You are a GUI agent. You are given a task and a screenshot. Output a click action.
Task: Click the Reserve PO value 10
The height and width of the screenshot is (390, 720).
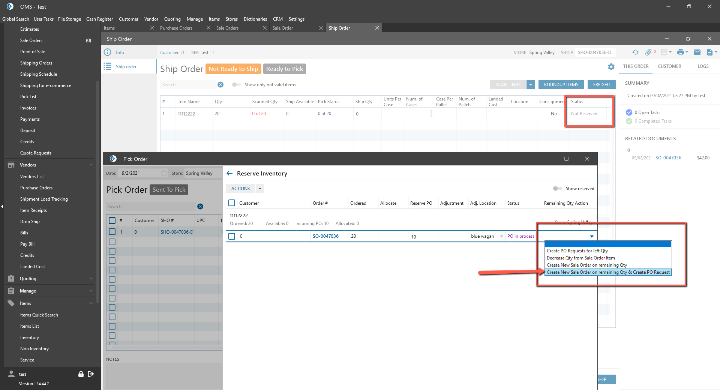point(414,237)
